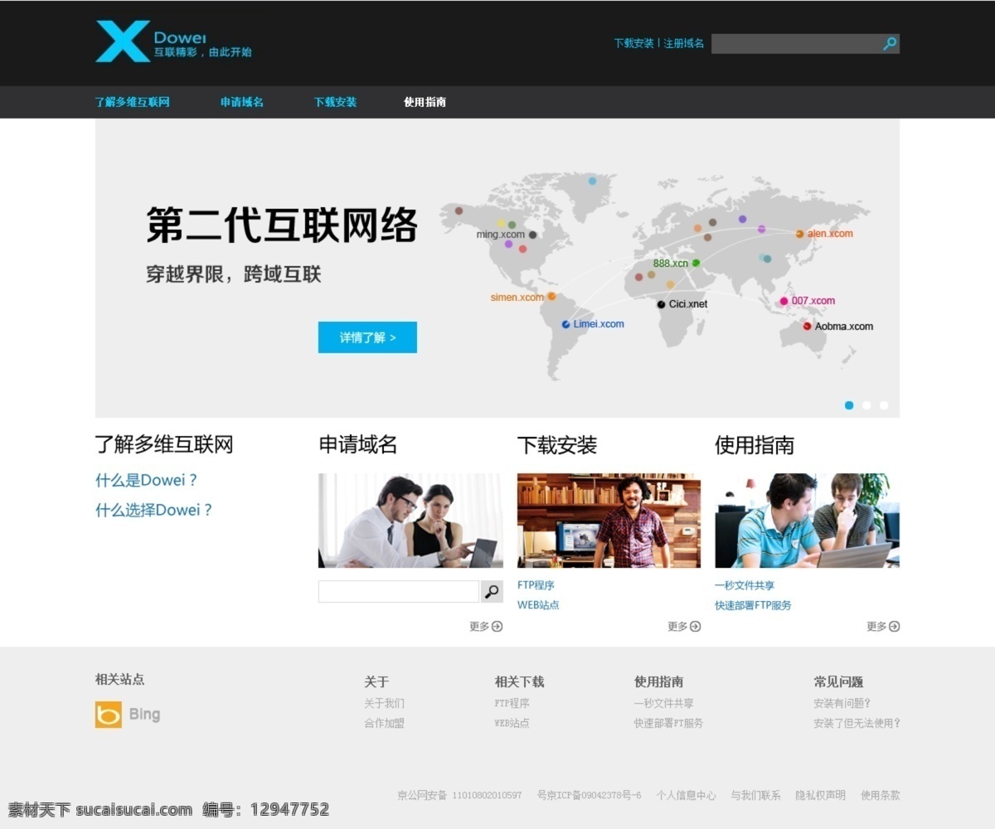This screenshot has height=829, width=995.
Task: Click the 一秒文件共享 link under 使用指南 image
Action: click(745, 585)
